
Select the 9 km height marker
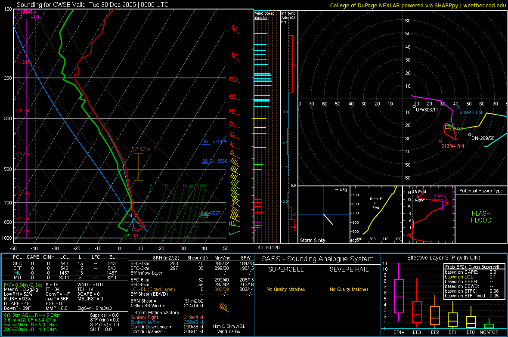point(24,110)
